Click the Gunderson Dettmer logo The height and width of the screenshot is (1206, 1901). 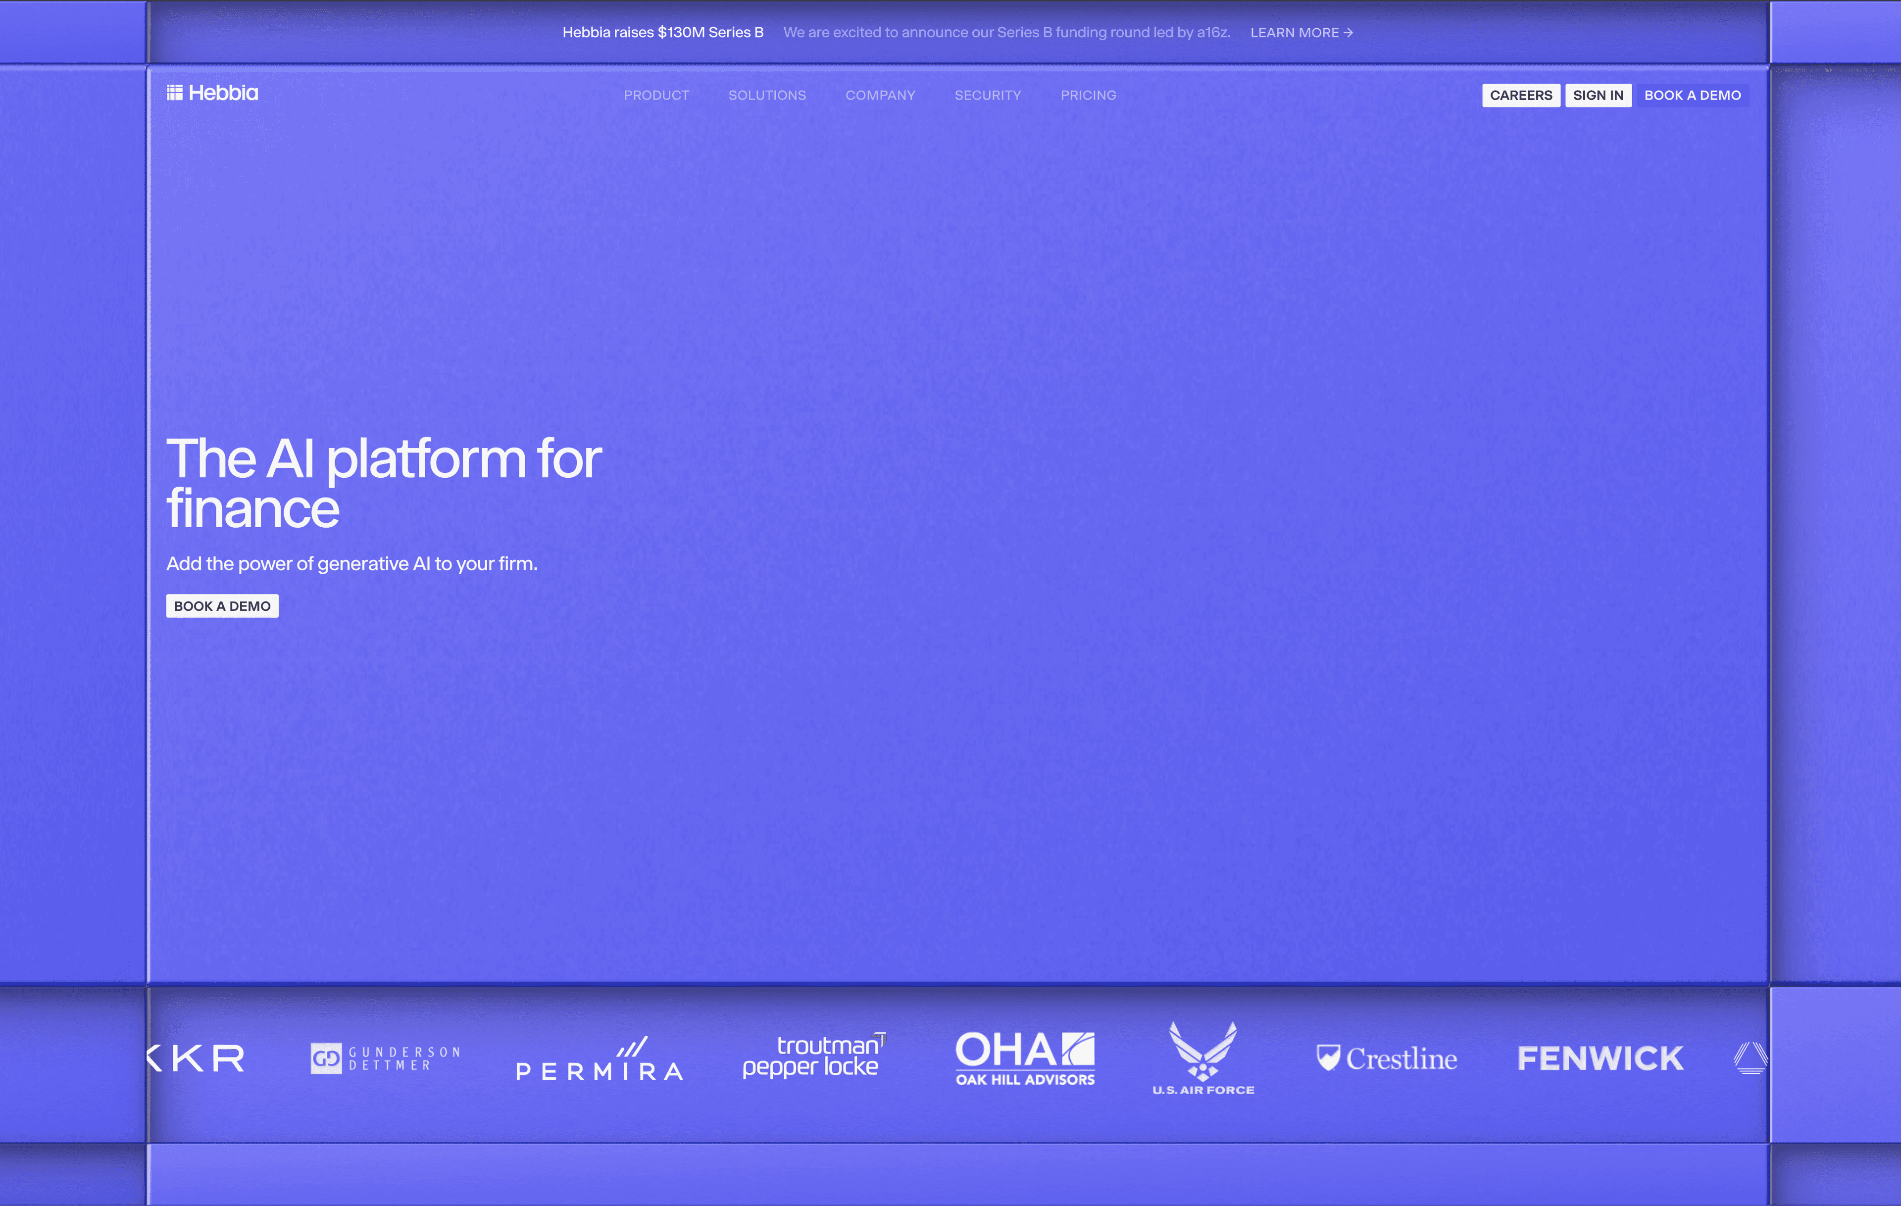[385, 1058]
